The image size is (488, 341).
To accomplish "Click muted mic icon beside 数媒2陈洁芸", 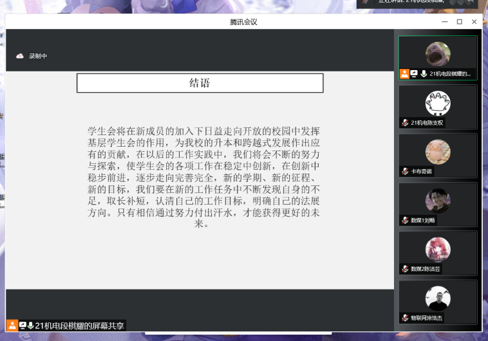I will point(405,269).
